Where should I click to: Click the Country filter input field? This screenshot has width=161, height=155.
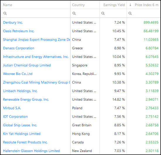pos(85,13)
